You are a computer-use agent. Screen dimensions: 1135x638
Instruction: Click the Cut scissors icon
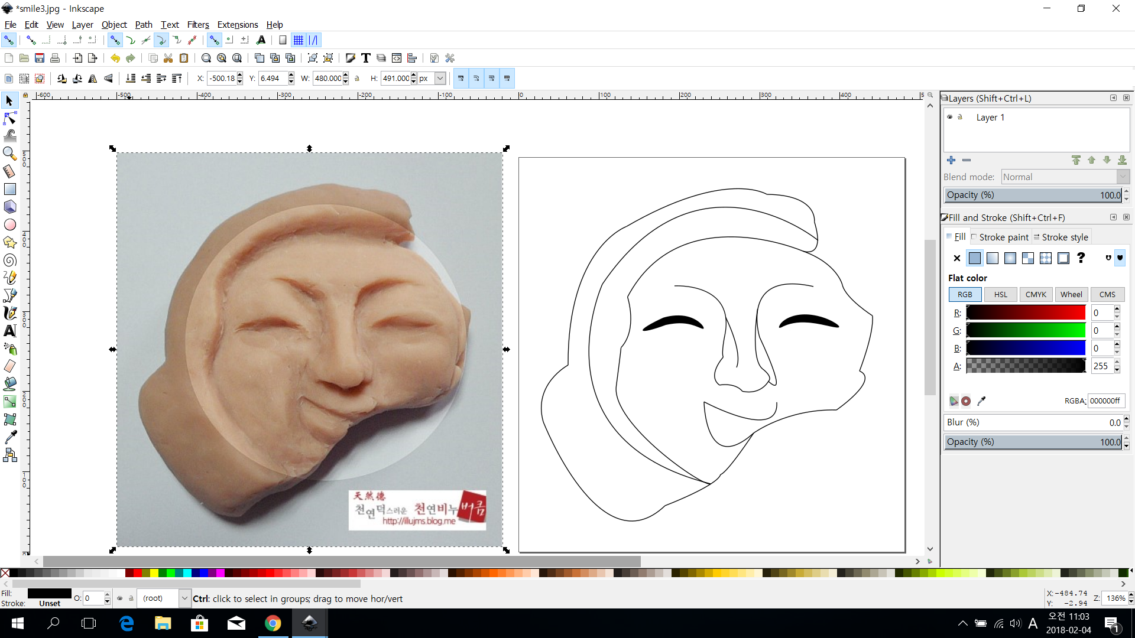click(168, 58)
